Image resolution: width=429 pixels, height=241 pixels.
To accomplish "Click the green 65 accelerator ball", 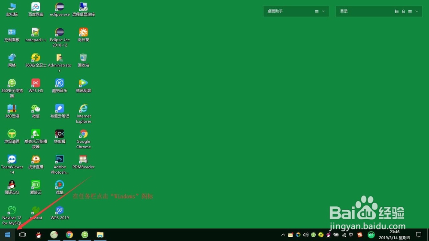I will coord(371,235).
